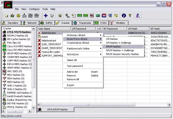Click the recycle bin Remove toolbar icon
This screenshot has width=173, height=119.
coord(52,16)
